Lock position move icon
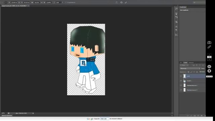Screen dimensions: 215x121 (194, 72)
